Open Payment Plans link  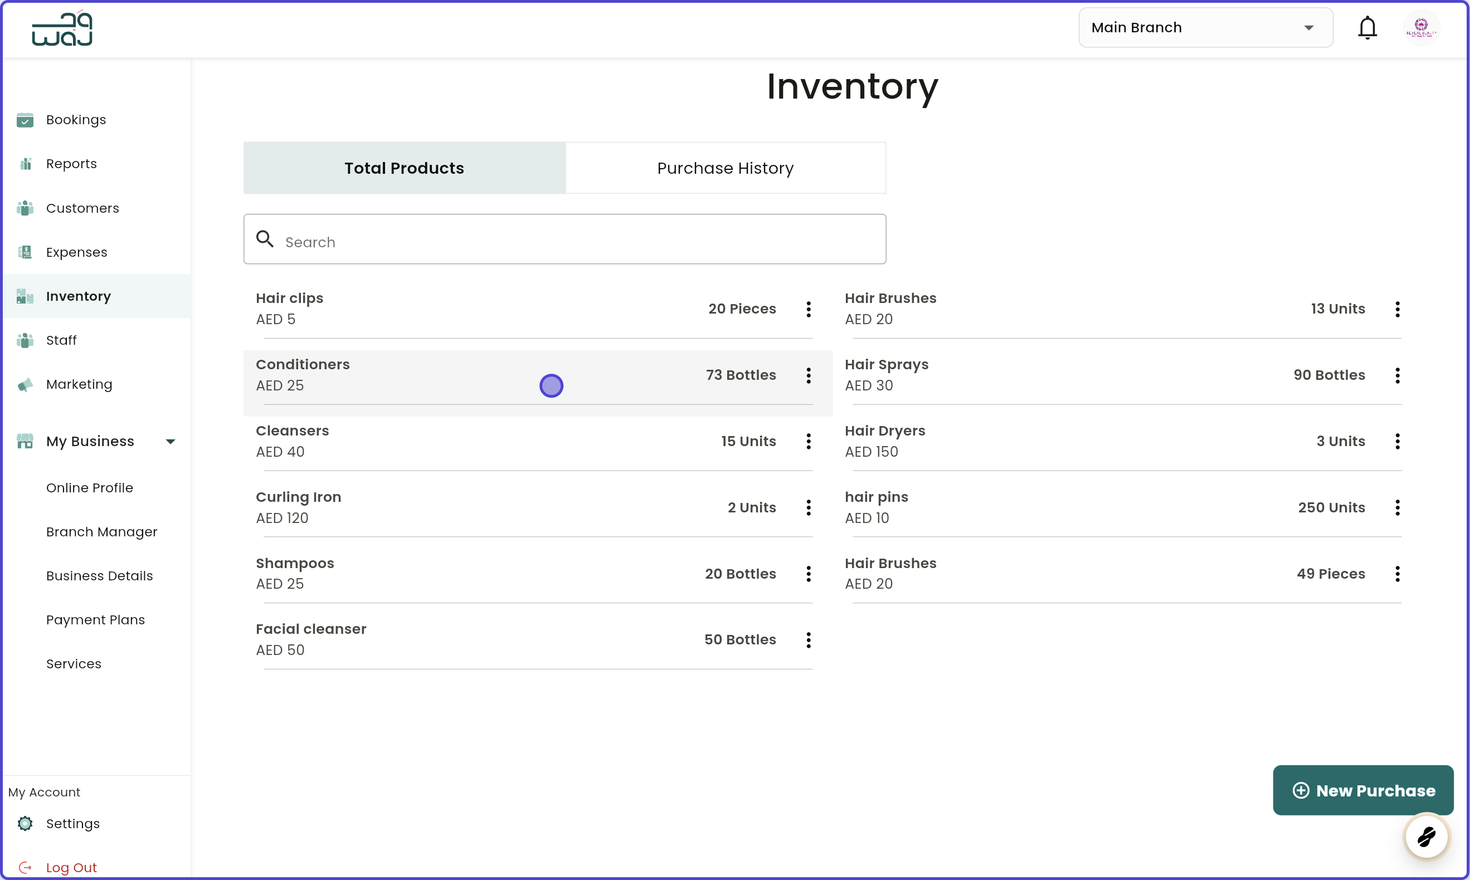click(95, 620)
